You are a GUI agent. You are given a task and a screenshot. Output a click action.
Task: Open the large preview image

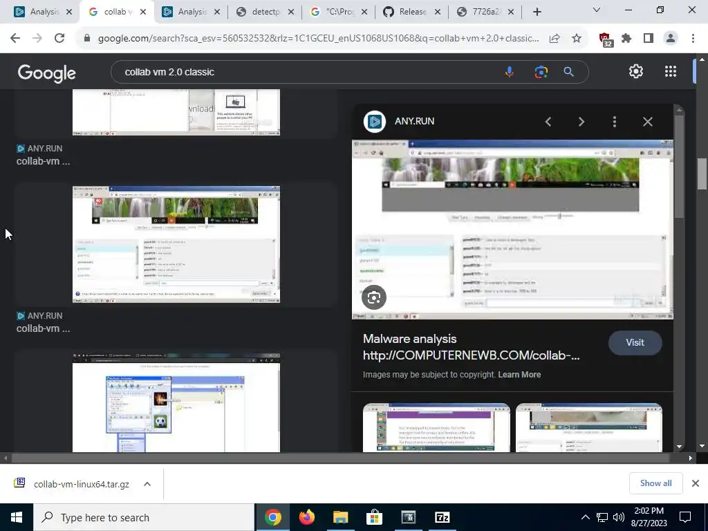click(x=512, y=230)
